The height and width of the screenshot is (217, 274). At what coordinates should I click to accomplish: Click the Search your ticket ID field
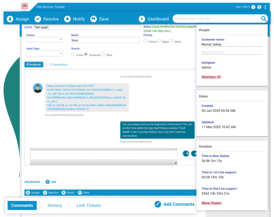pyautogui.click(x=216, y=19)
